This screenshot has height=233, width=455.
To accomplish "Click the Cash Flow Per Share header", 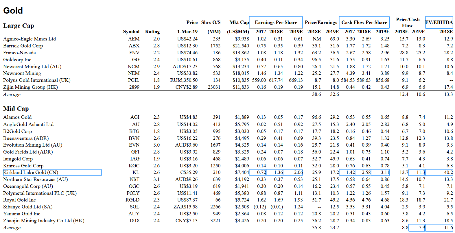I will click(364, 22).
